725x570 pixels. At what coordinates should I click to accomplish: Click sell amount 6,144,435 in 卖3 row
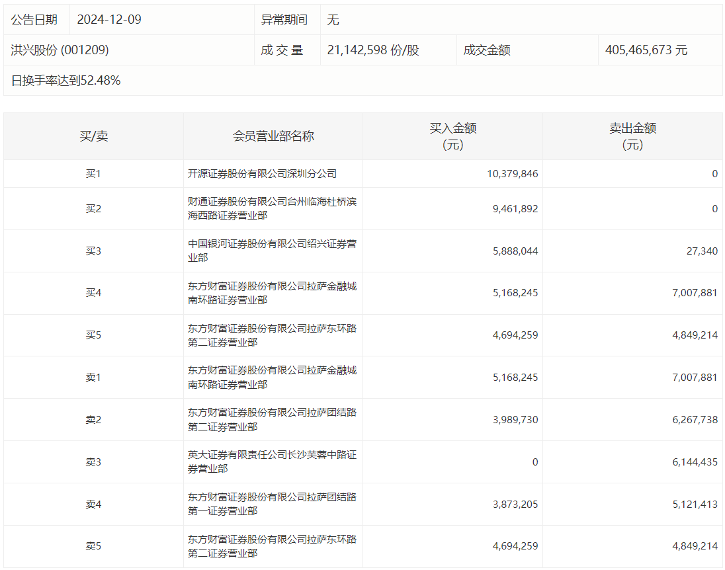coord(695,462)
